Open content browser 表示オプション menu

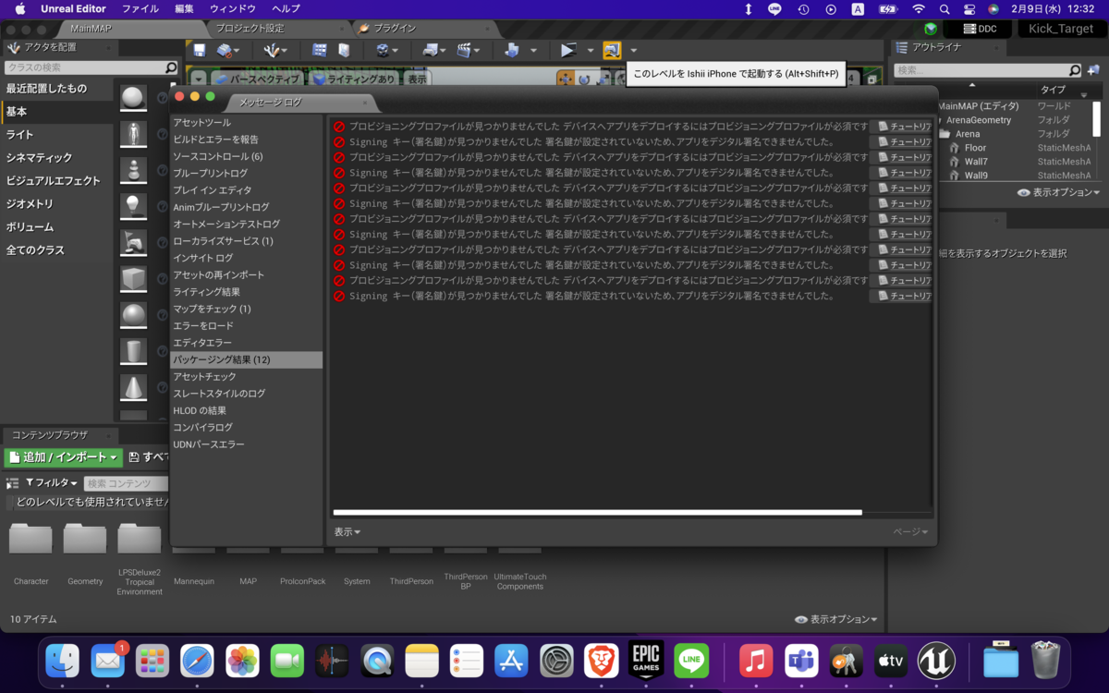836,619
